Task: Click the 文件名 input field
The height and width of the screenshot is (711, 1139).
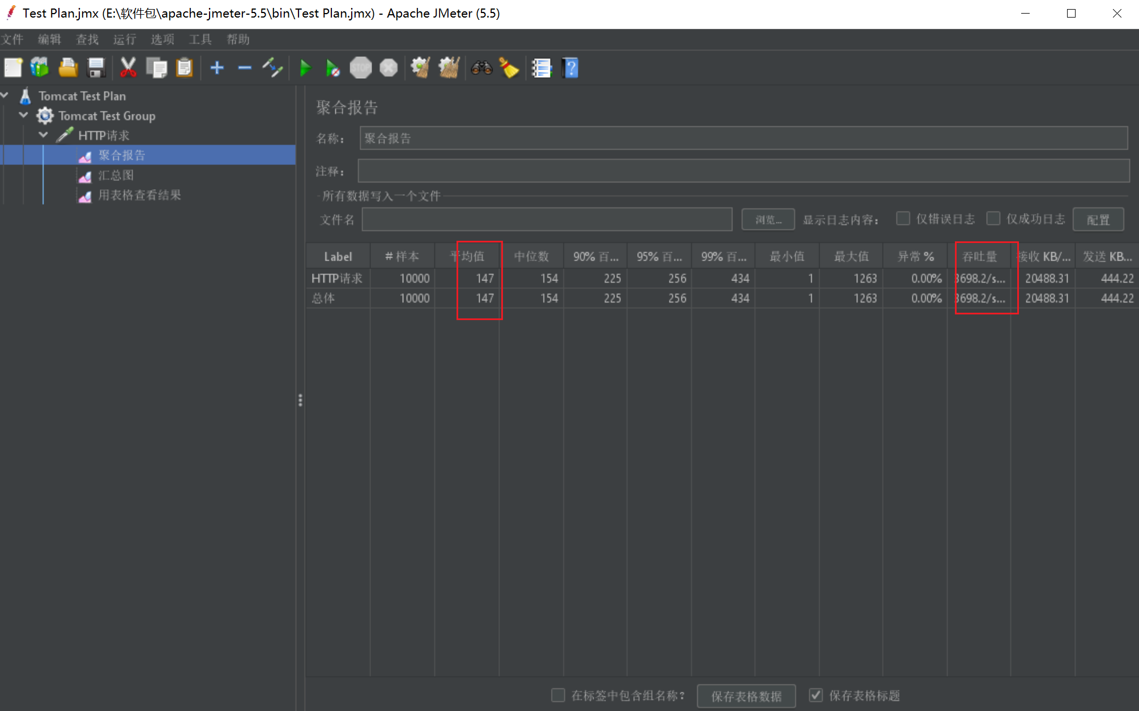Action: tap(547, 219)
